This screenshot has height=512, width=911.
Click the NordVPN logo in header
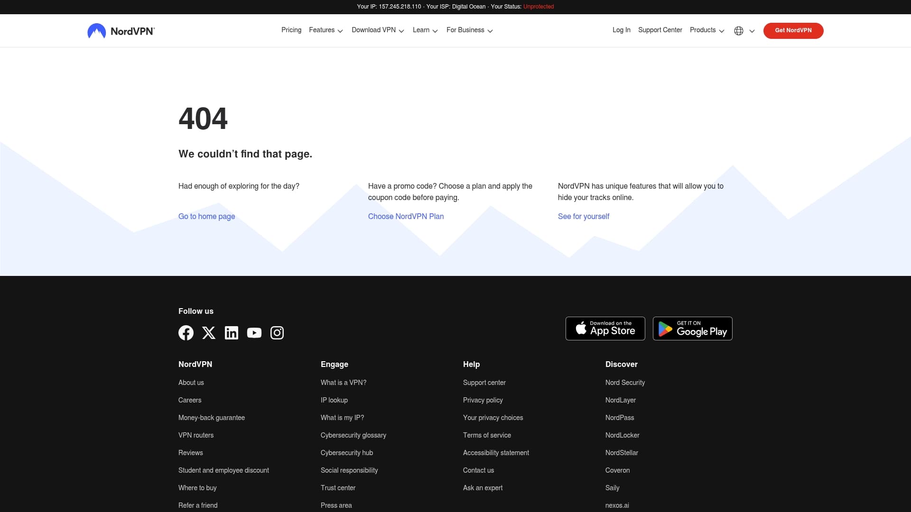coord(121,31)
